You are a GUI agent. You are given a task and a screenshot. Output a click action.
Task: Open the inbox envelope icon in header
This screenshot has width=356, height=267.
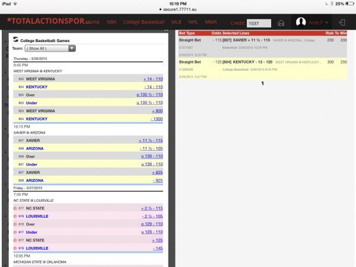(281, 23)
